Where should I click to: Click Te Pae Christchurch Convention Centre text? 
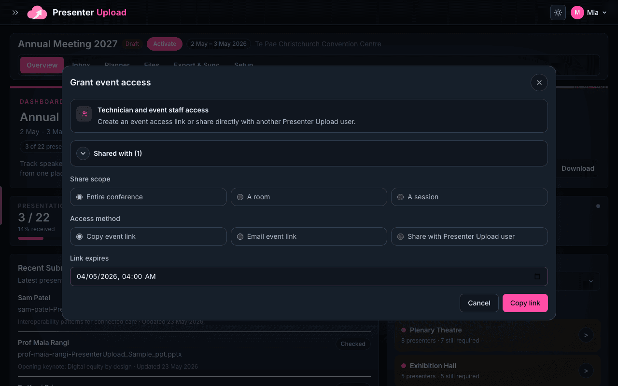tap(318, 44)
